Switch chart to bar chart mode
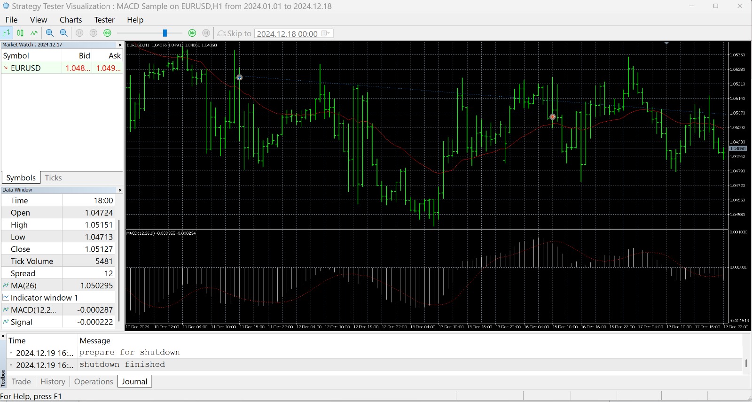752x402 pixels. [x=7, y=33]
